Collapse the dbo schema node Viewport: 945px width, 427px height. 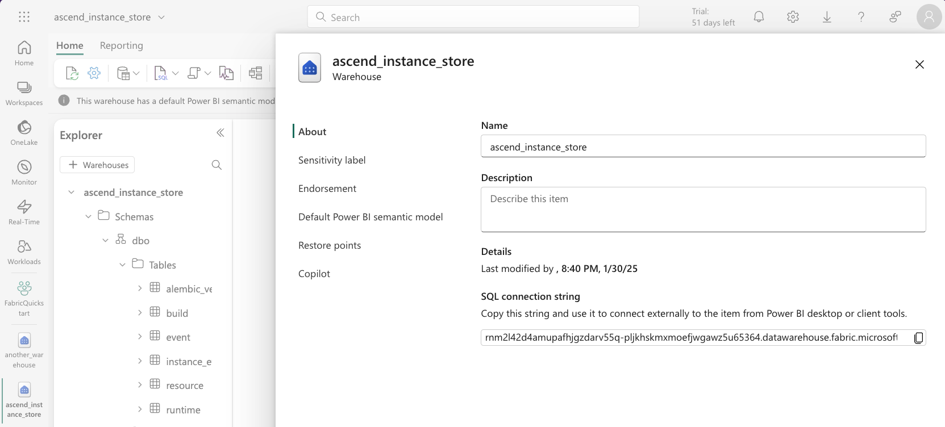(105, 241)
